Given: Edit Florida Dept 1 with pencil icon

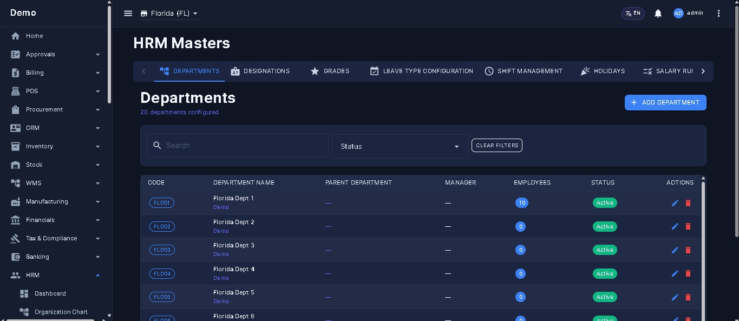Looking at the screenshot, I should tap(675, 203).
